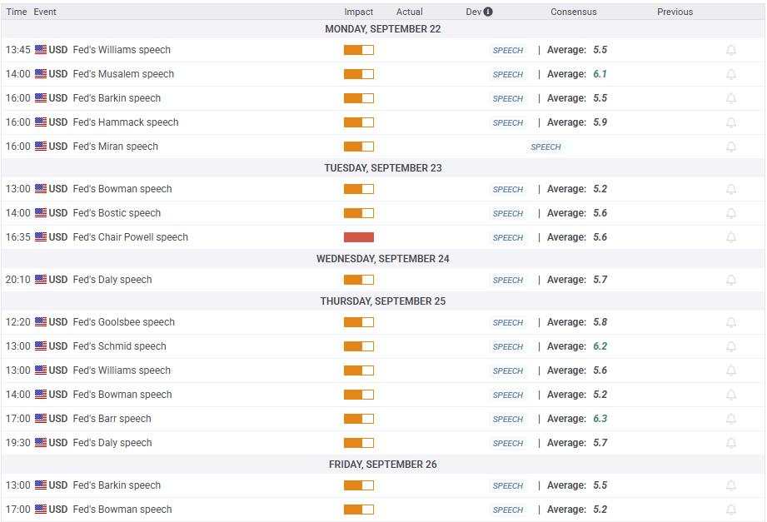This screenshot has height=522, width=767.
Task: Collapse the THURSDAY, SEPTEMBER 25 section
Action: [383, 301]
